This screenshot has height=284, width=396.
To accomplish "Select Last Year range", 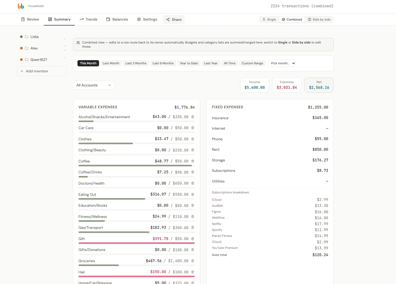I will 211,63.
